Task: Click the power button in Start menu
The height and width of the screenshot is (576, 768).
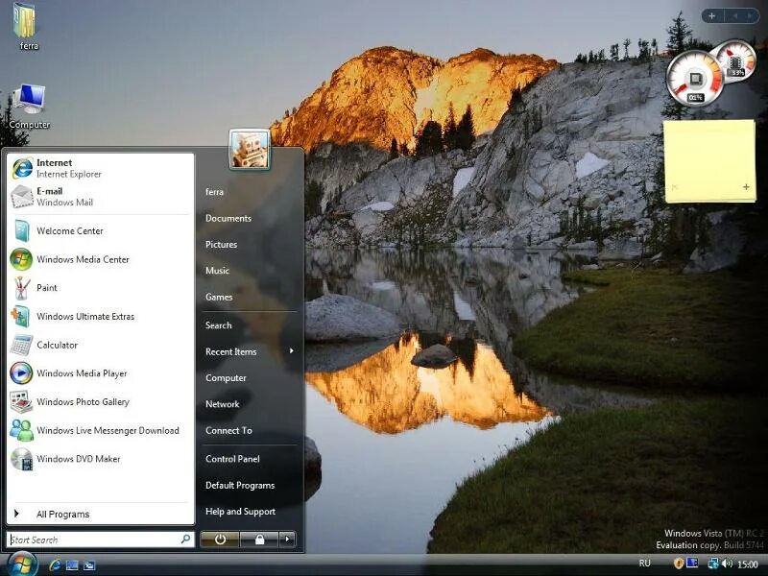Action: coord(220,540)
